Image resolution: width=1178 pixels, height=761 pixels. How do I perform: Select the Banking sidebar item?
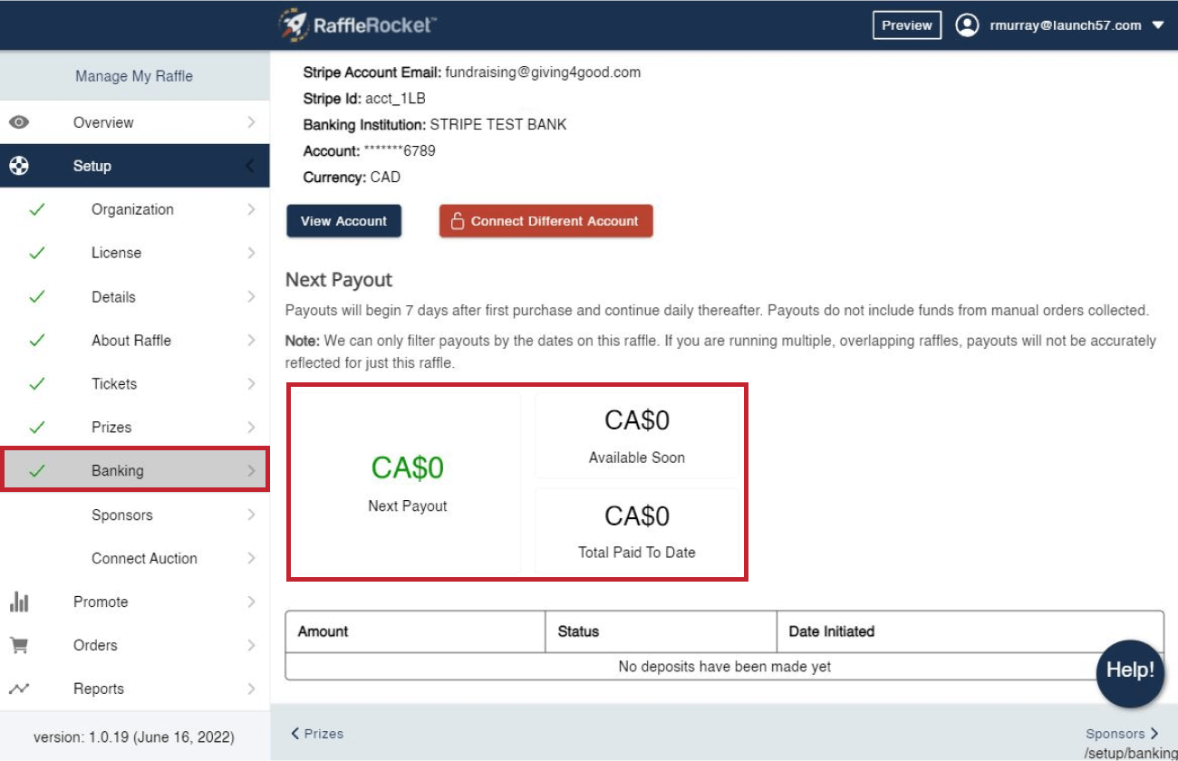click(x=134, y=470)
